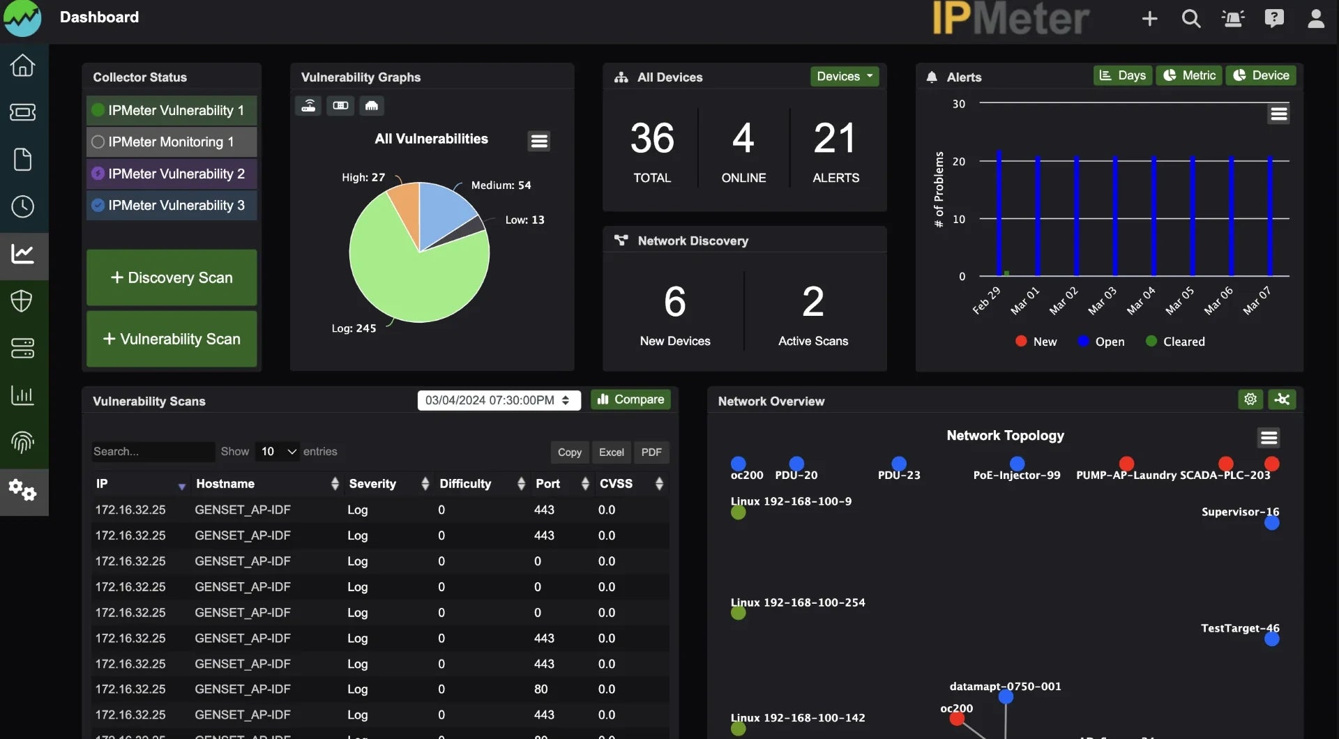Image resolution: width=1339 pixels, height=739 pixels.
Task: Open the fingerprint sidebar icon
Action: pyautogui.click(x=22, y=442)
